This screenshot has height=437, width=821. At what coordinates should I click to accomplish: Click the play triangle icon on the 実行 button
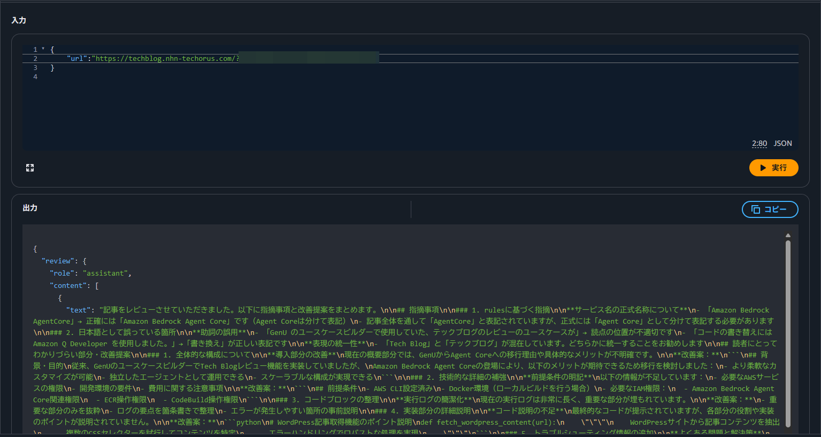click(x=762, y=168)
